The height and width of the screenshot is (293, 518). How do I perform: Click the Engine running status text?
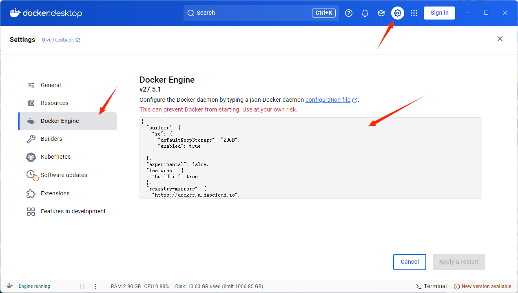tap(34, 286)
